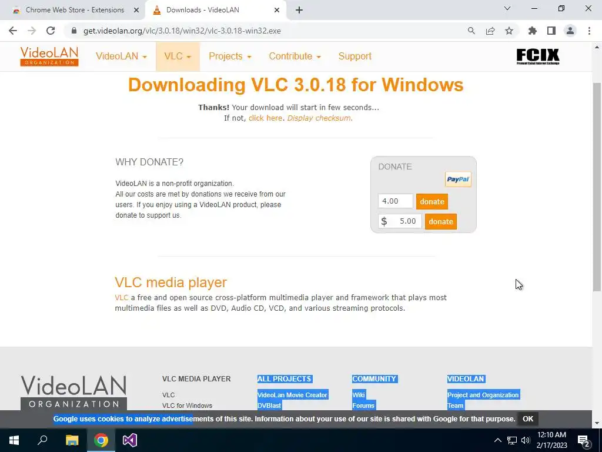Viewport: 602px width, 452px height.
Task: Expand the VideoLAN navigation dropdown
Action: (121, 56)
